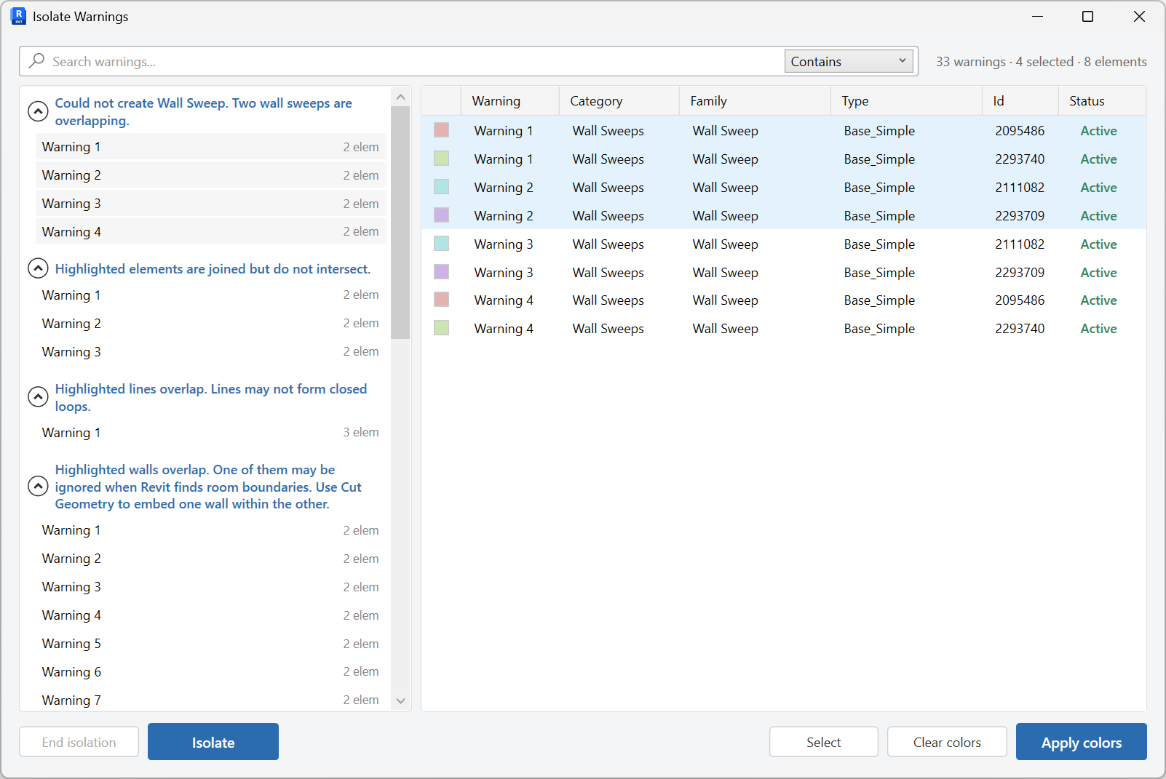Select Warning 5 under Highlighted walls overlap
The width and height of the screenshot is (1166, 779).
pos(210,644)
